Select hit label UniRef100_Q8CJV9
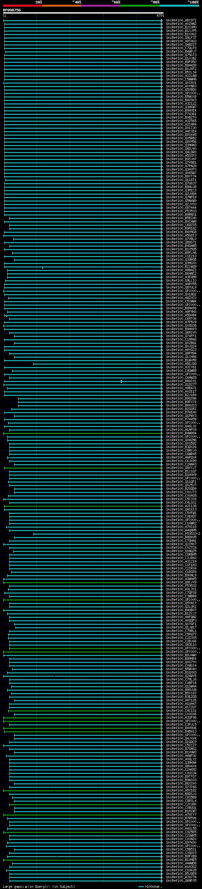 click(181, 582)
